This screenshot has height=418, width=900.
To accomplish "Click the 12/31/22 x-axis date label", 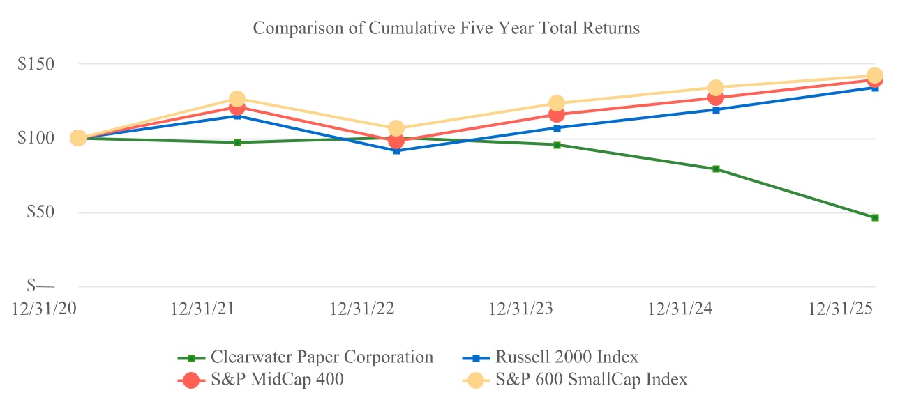I will (x=362, y=309).
